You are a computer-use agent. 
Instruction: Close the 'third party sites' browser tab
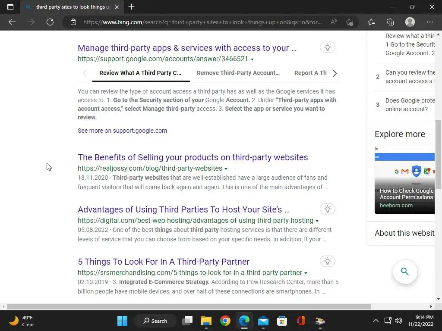tap(117, 7)
